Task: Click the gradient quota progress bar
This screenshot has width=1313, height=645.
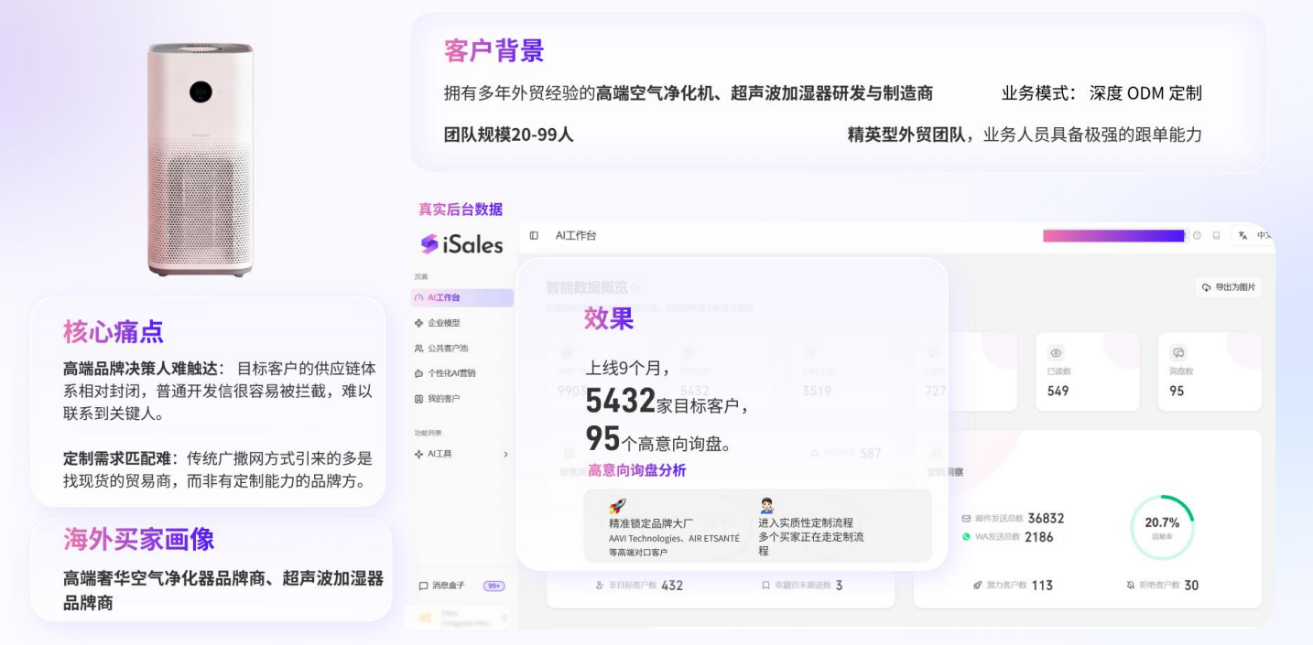Action: coord(1113,236)
